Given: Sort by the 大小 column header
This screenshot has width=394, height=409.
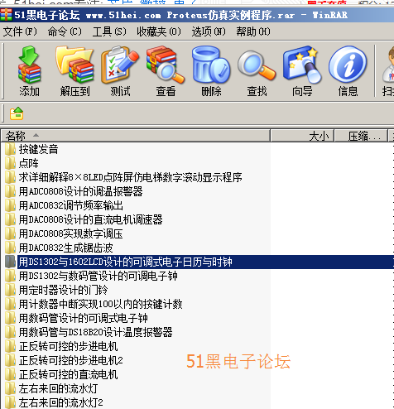Looking at the screenshot, I should pos(302,136).
